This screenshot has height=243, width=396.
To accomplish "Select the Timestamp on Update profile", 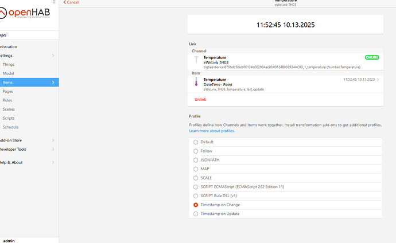I will (196, 214).
